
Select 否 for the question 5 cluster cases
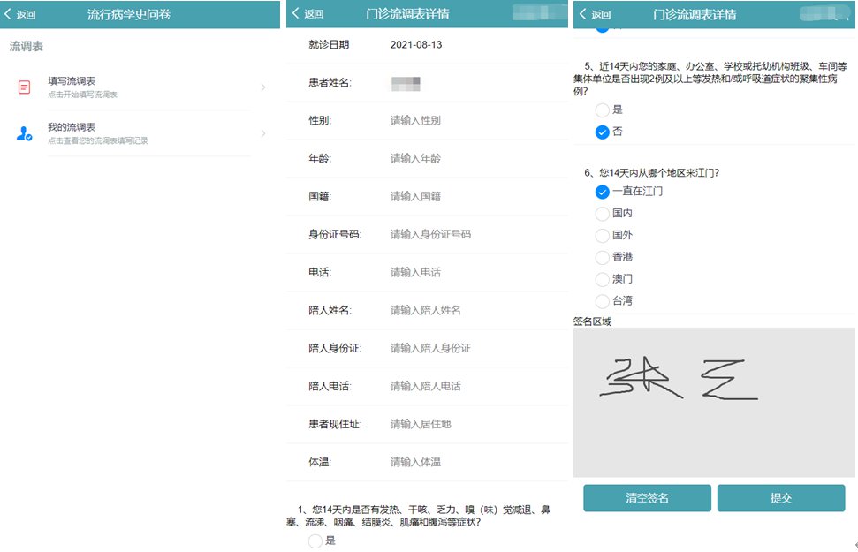click(x=603, y=132)
